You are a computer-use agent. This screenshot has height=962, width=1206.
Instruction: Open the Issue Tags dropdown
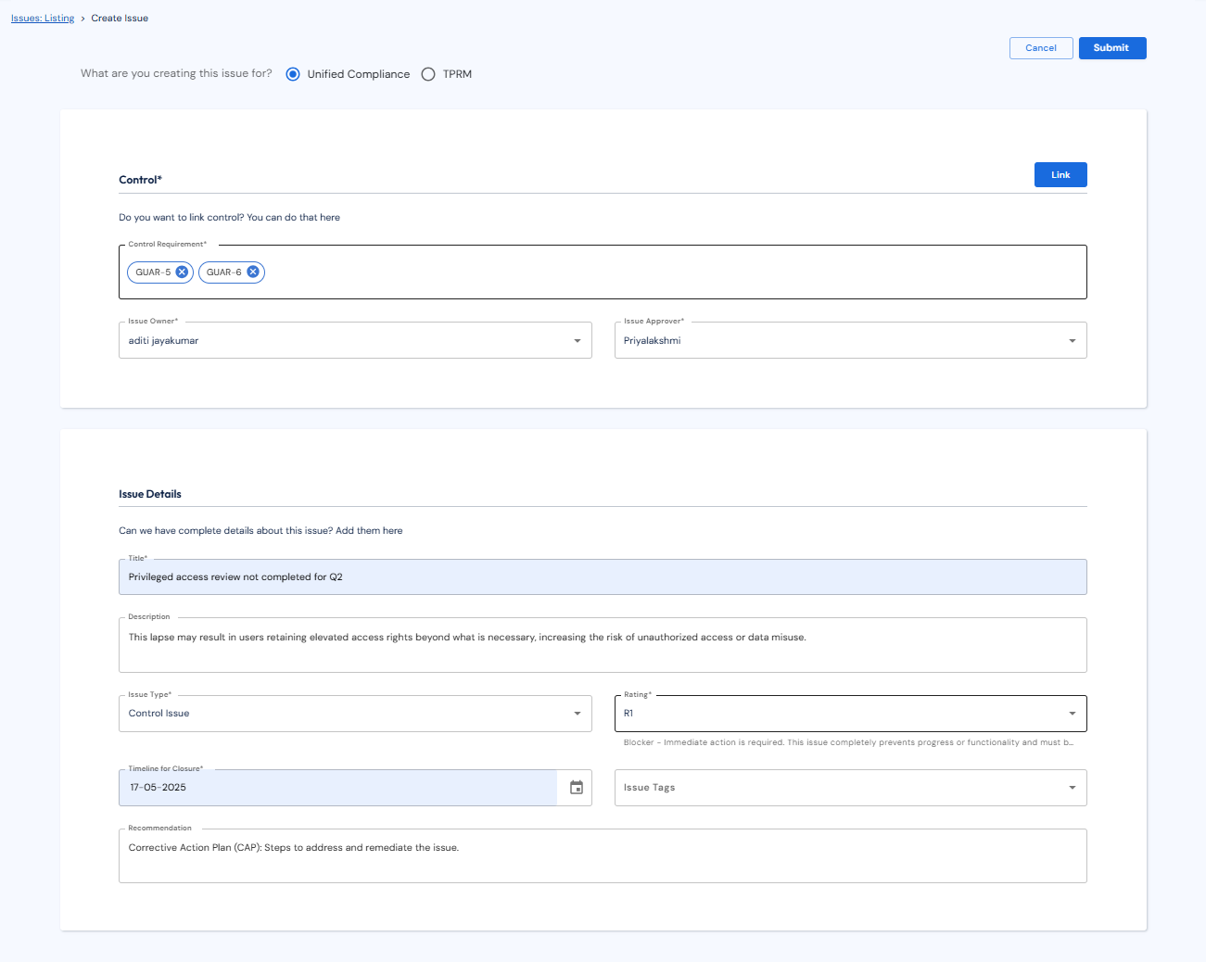(850, 788)
